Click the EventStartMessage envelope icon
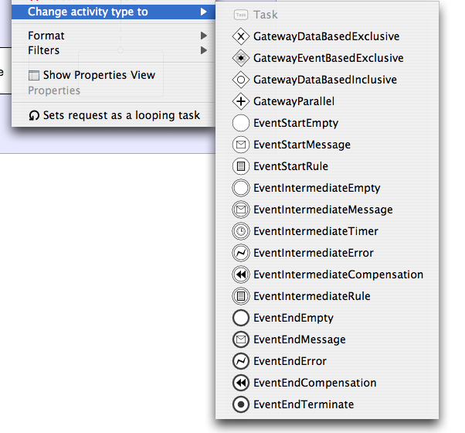This screenshot has height=433, width=465. coord(241,145)
